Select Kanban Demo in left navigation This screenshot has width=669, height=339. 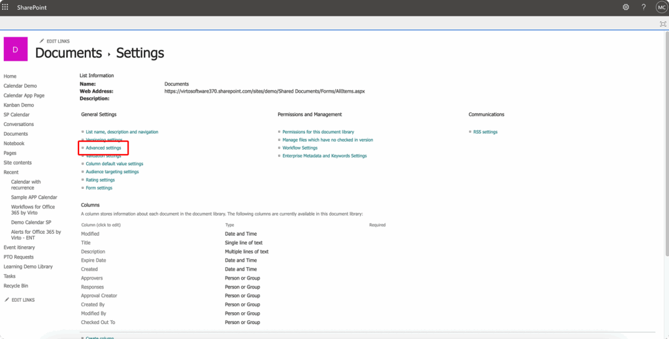click(18, 105)
